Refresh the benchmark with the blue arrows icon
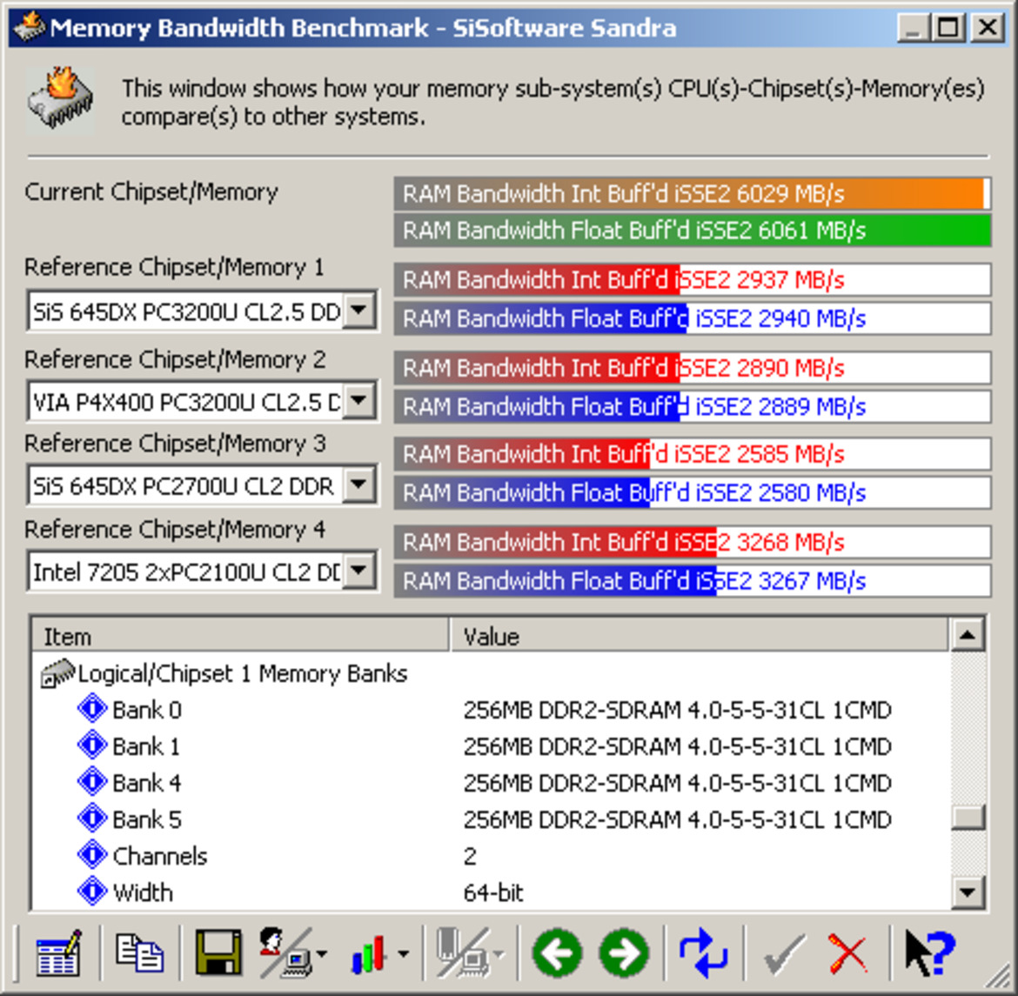 point(704,953)
